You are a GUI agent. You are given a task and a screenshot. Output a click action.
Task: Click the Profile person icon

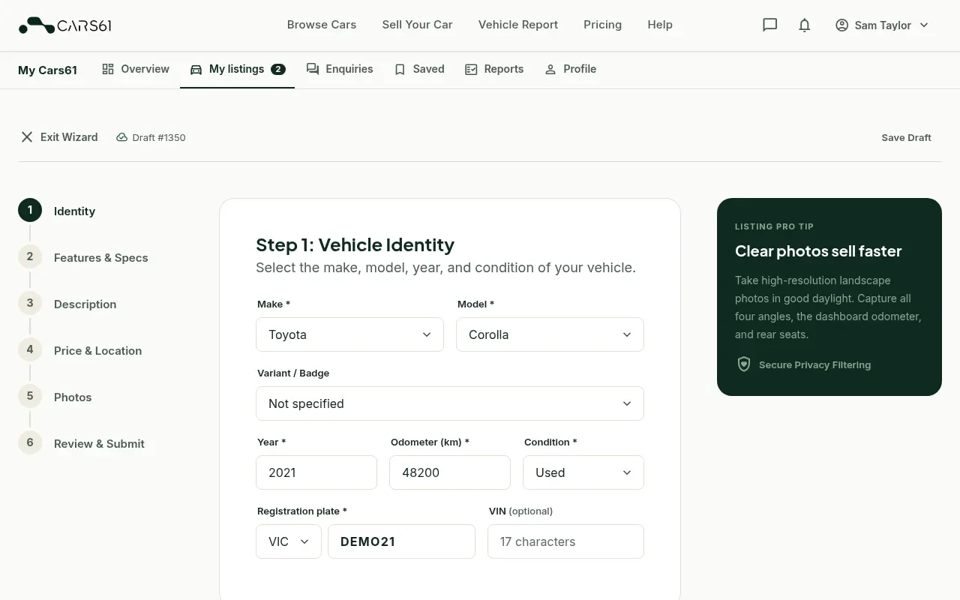[x=550, y=69]
